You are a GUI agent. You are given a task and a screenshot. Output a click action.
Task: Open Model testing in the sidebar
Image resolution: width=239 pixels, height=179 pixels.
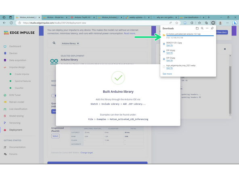coord(16,116)
